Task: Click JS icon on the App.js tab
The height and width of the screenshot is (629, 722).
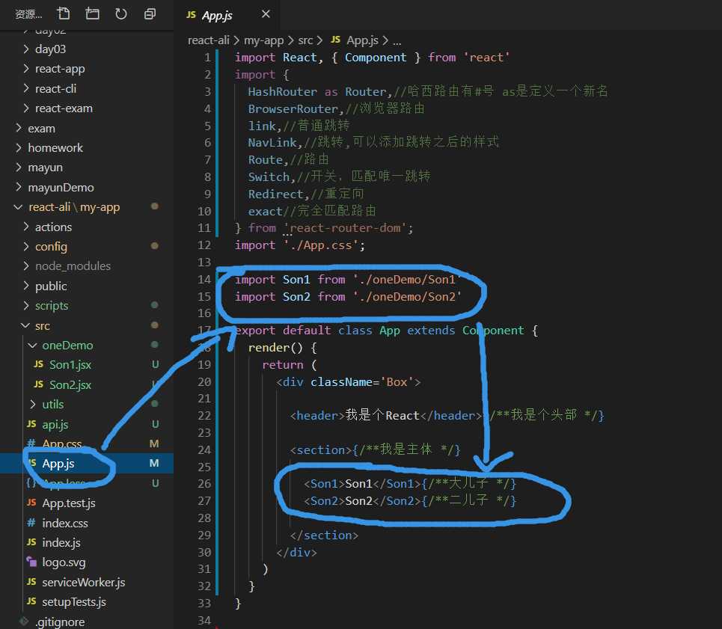Action: click(x=191, y=15)
